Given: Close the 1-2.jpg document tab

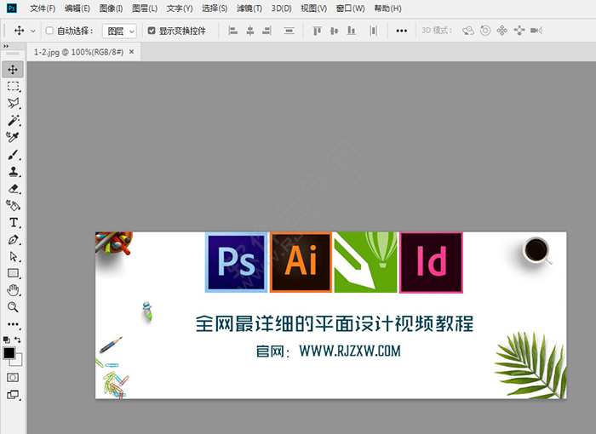Looking at the screenshot, I should point(131,52).
